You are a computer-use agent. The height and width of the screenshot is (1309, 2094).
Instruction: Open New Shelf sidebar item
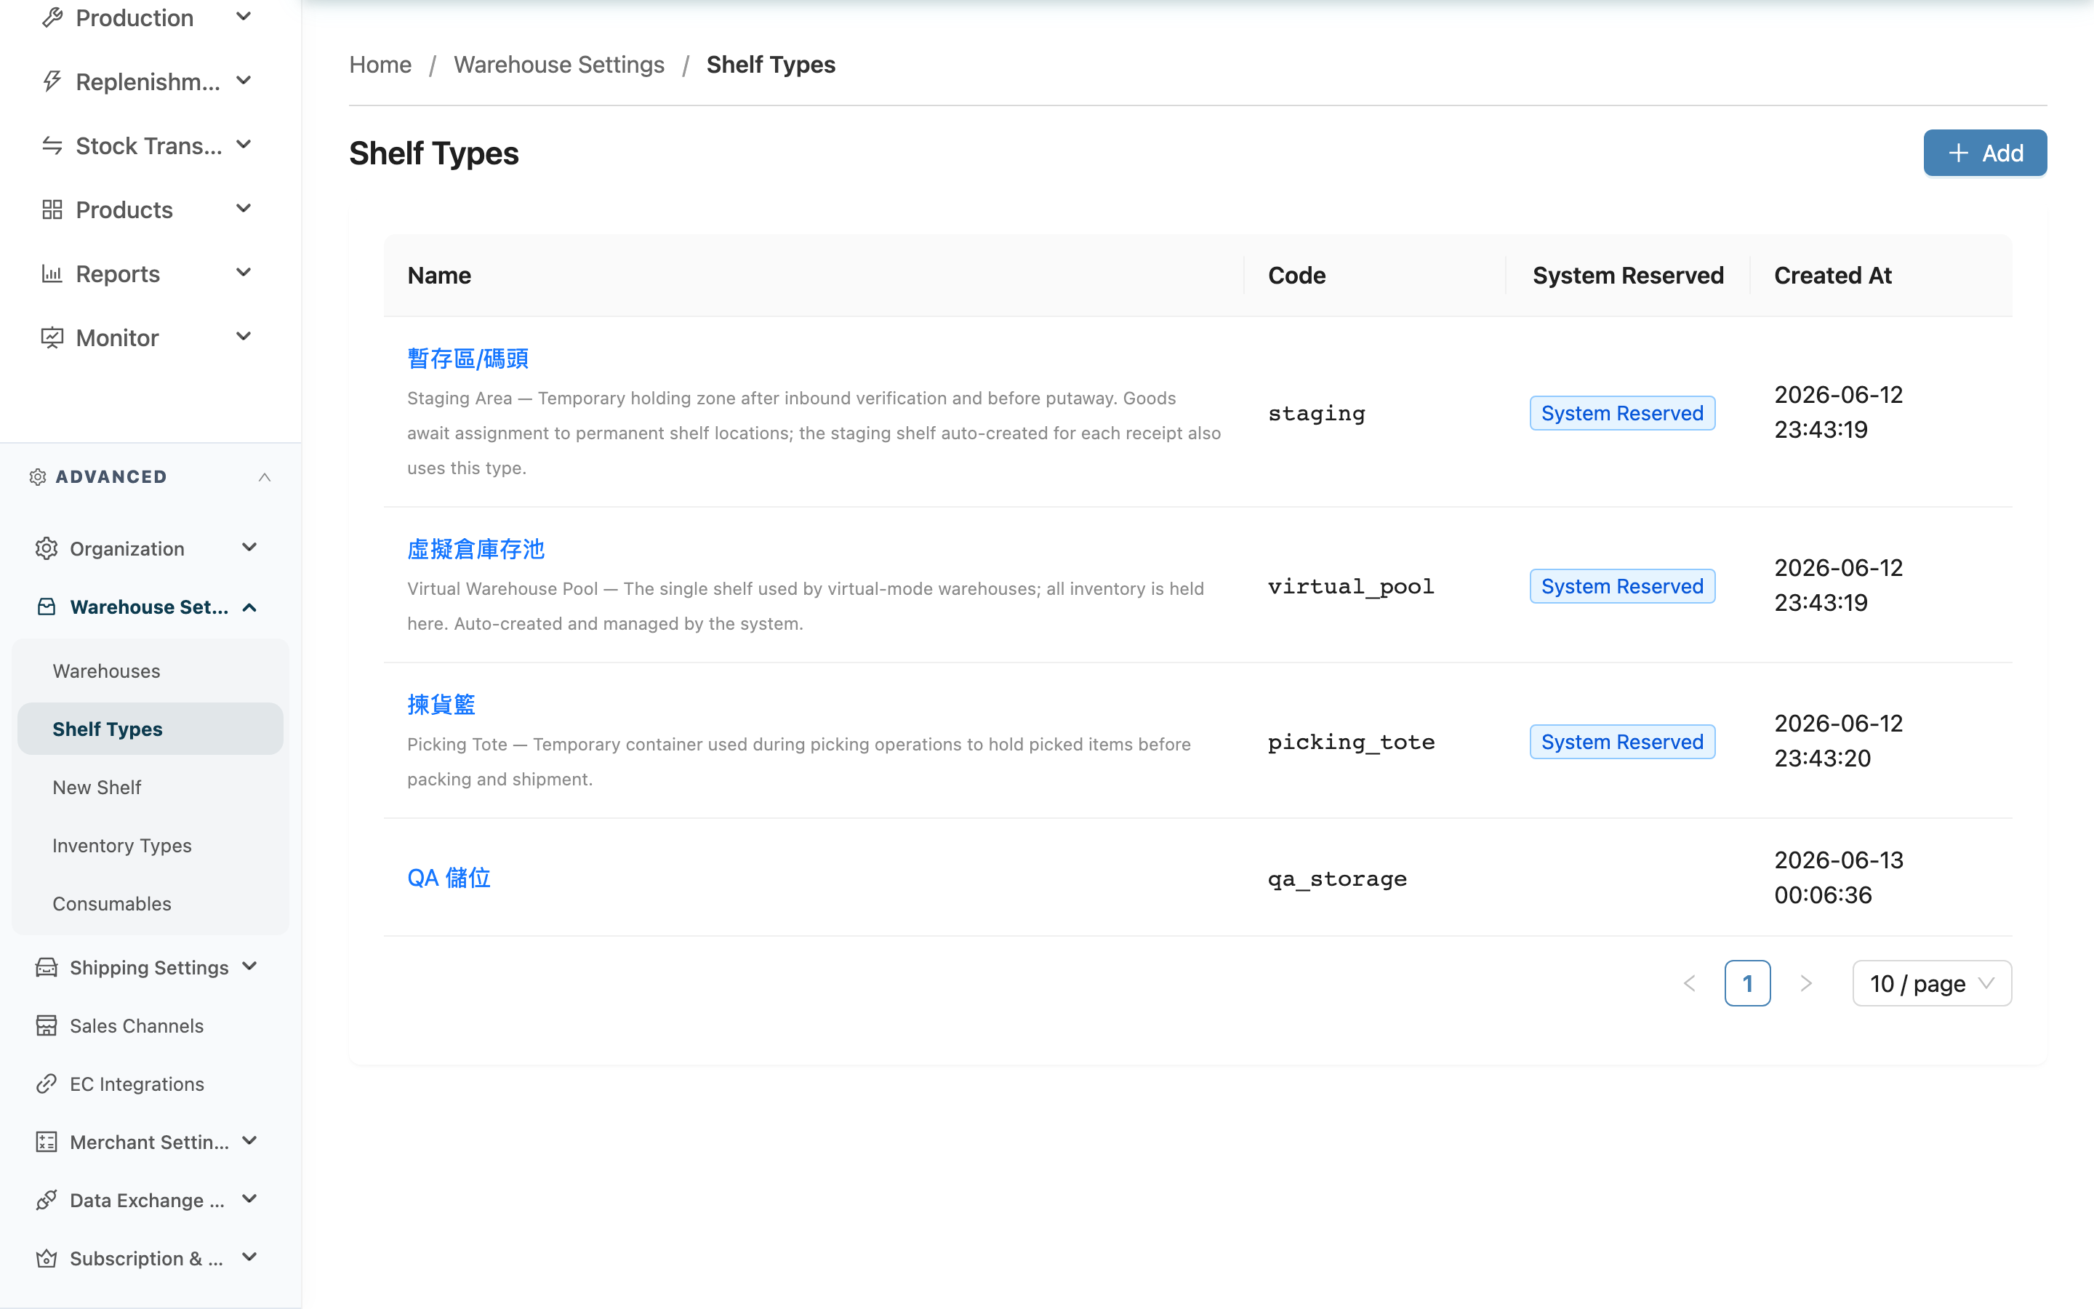pos(150,787)
